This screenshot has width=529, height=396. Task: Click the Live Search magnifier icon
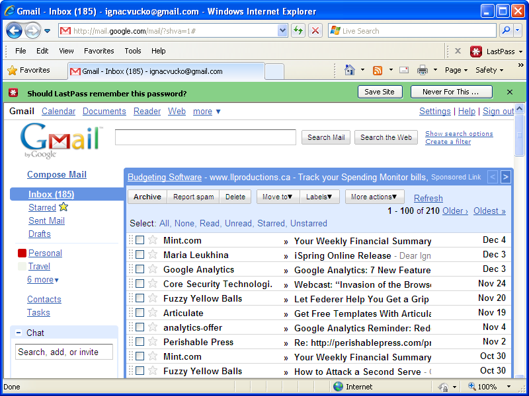click(506, 30)
